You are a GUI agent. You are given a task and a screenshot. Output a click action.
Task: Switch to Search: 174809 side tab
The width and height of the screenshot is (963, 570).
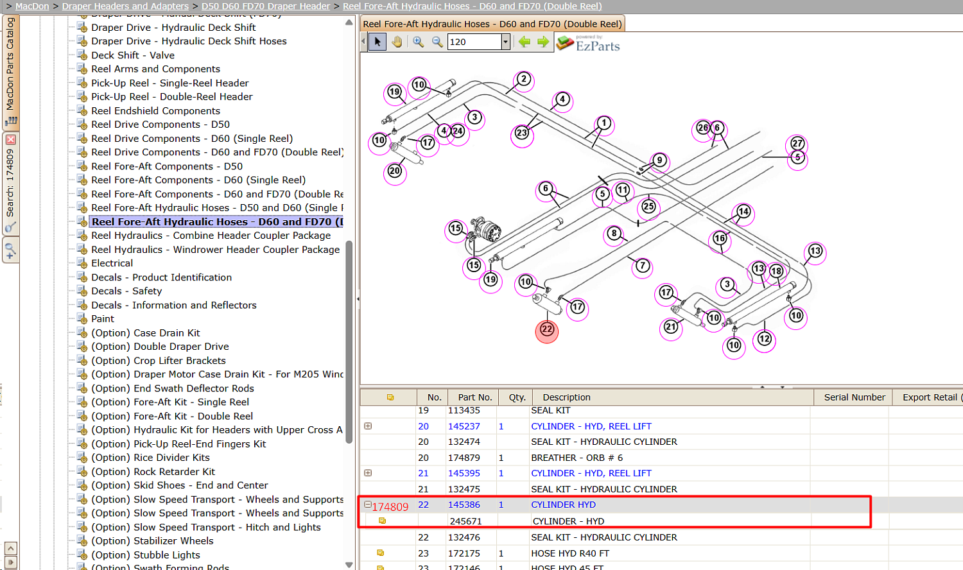coord(10,183)
